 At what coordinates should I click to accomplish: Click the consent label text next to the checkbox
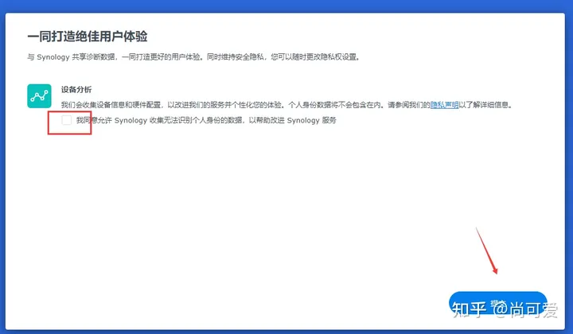[206, 120]
